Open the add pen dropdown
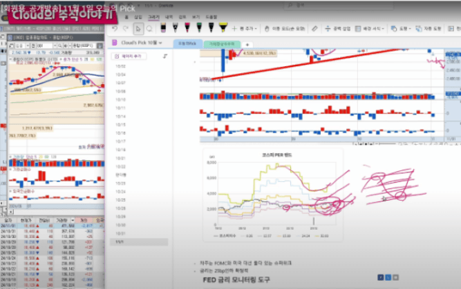This screenshot has height=289, width=461. (x=244, y=28)
